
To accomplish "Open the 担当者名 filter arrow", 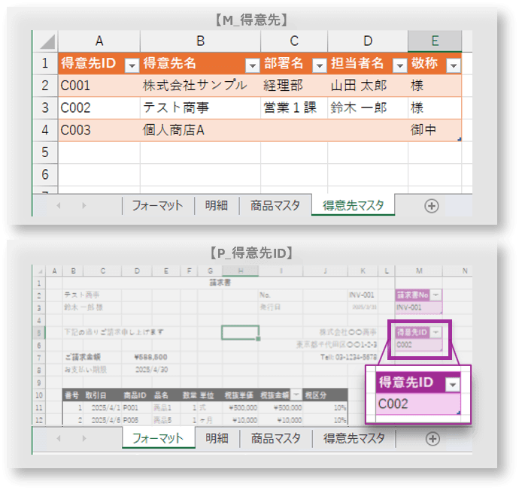I will coord(399,65).
